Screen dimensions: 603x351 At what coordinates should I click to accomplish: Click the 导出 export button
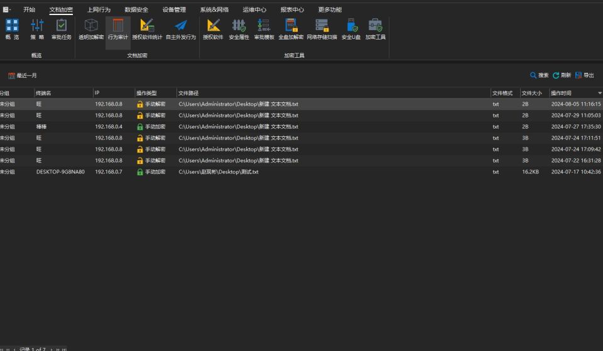tap(585, 75)
